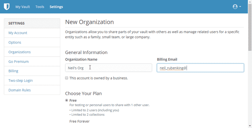
Task: Open Organizations in settings sidebar
Action: coord(32,52)
